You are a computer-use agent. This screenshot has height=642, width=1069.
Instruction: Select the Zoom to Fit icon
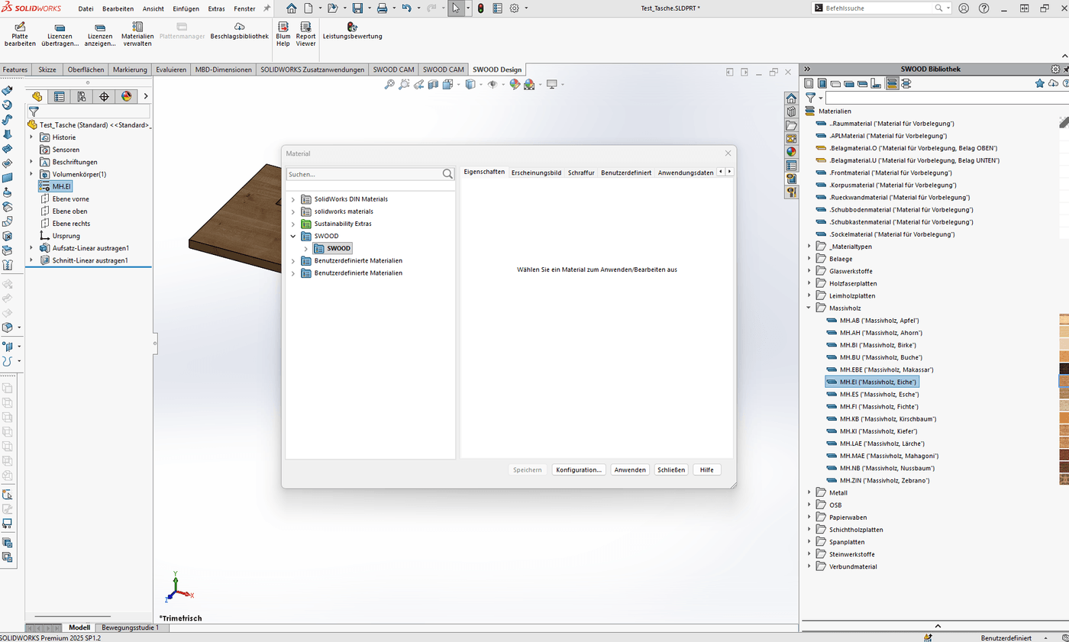(388, 85)
